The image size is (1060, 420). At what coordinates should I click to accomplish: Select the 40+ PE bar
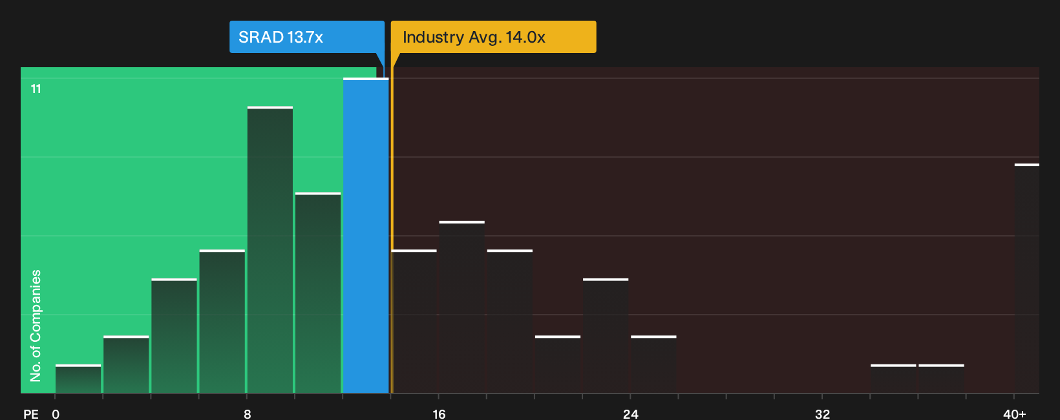(1027, 278)
